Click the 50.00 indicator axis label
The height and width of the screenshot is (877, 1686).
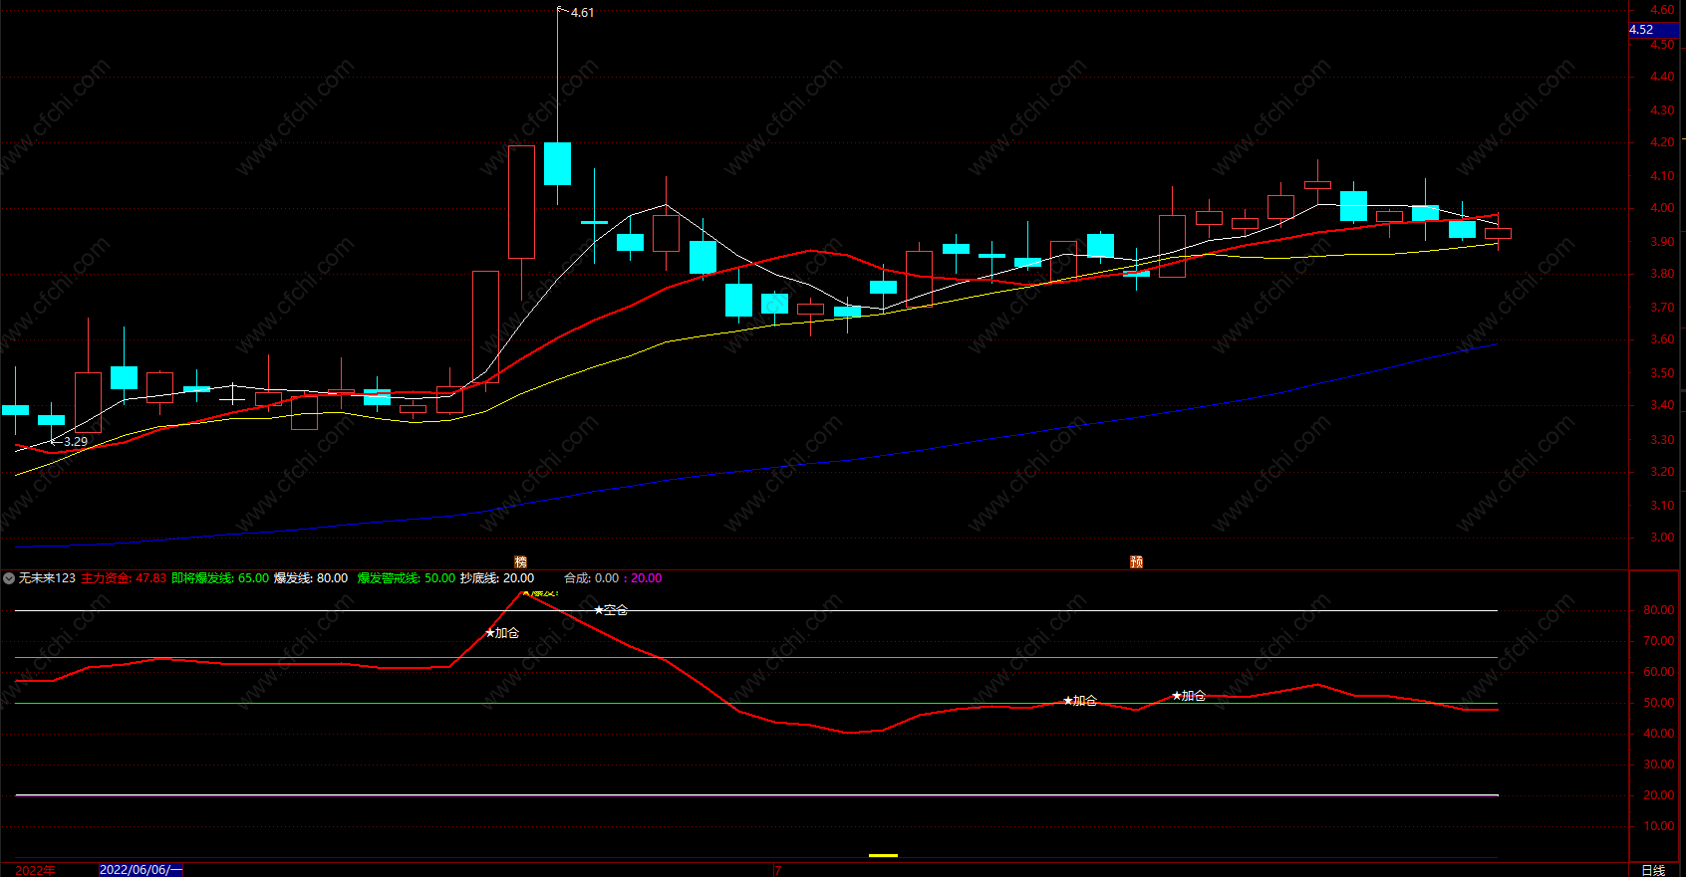coord(1659,703)
